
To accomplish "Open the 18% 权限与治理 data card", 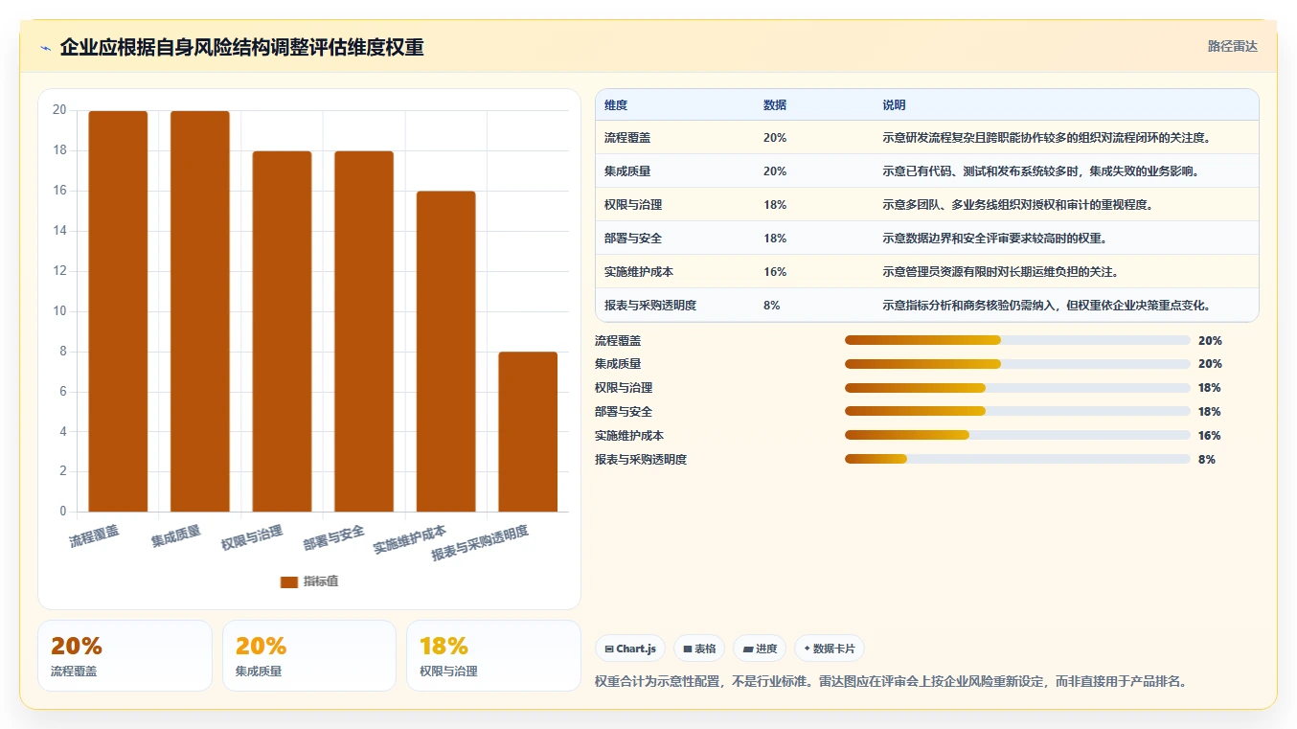I will 493,655.
